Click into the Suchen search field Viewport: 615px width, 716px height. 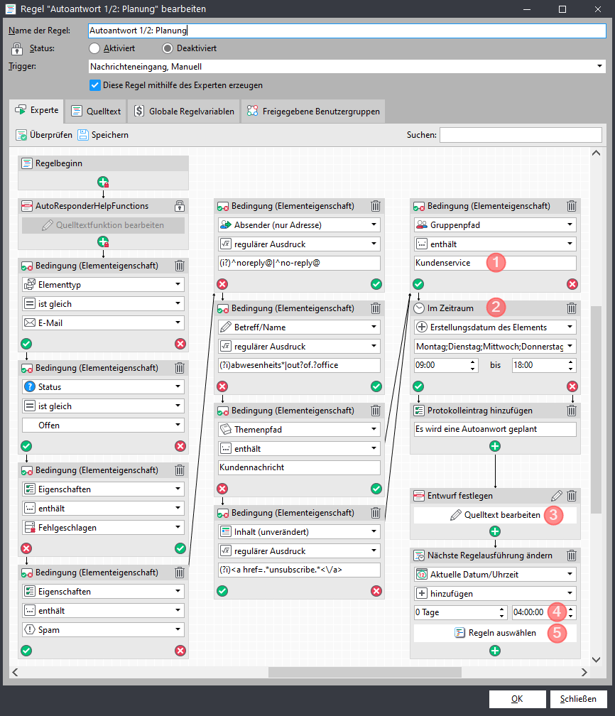521,135
